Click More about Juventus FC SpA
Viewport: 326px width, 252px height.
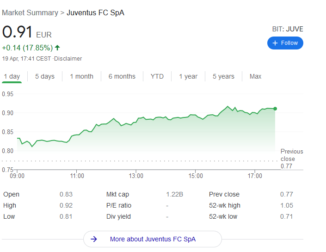[153, 239]
